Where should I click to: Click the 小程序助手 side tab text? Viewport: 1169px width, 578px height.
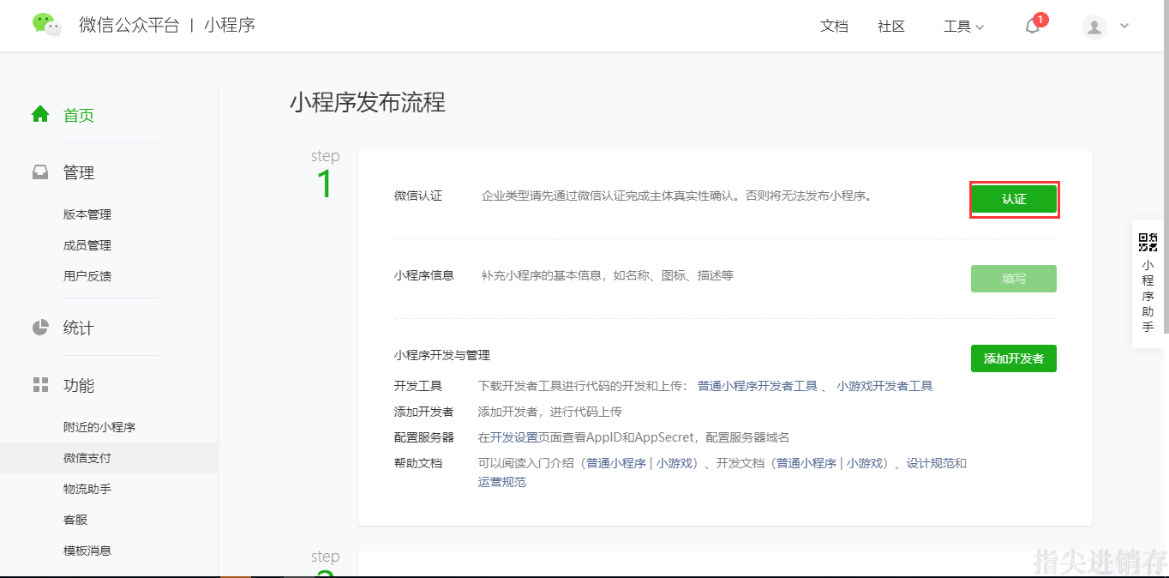click(1148, 296)
